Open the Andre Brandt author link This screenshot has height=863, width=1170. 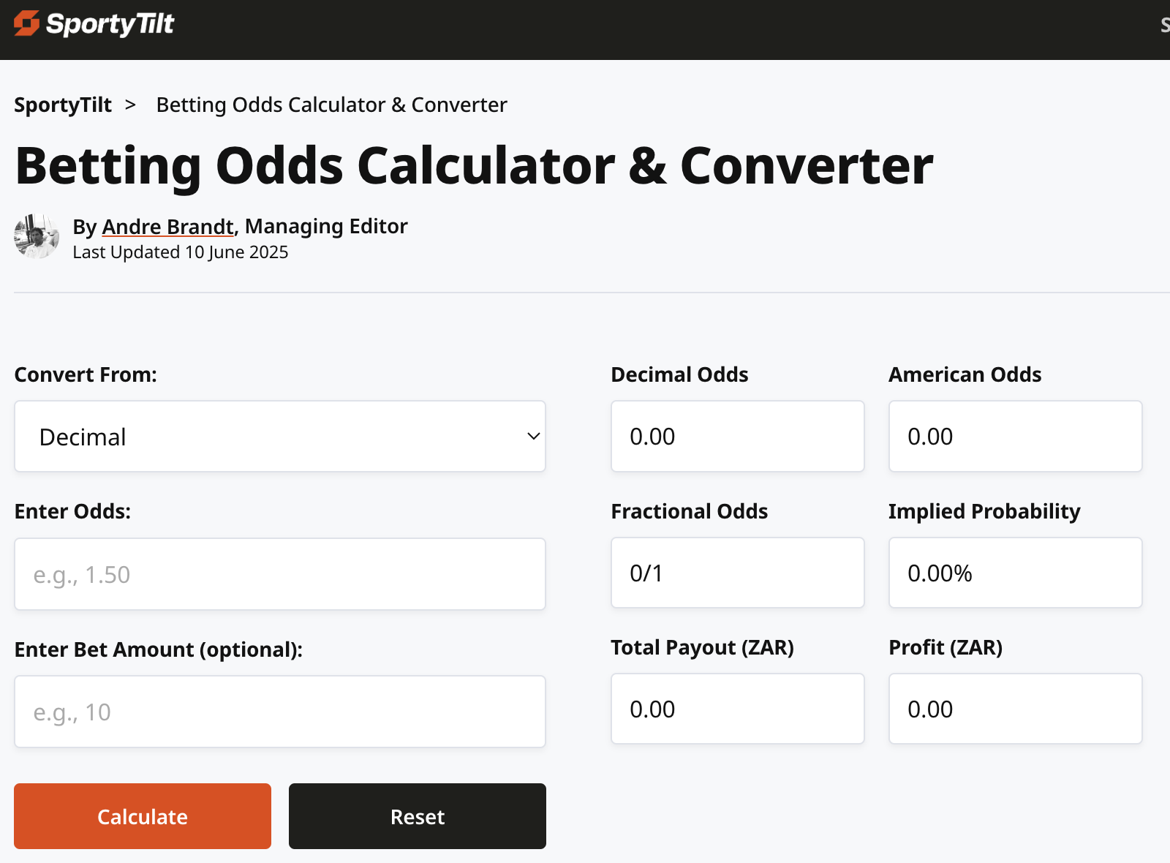[168, 227]
